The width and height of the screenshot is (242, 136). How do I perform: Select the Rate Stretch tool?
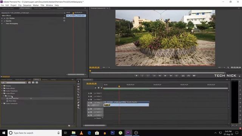pos(78,92)
